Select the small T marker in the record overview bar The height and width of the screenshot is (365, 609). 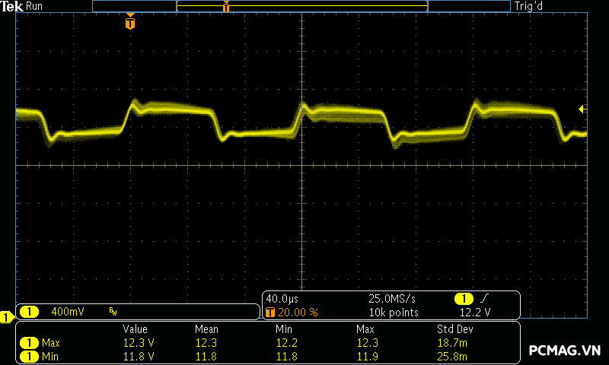coord(226,7)
